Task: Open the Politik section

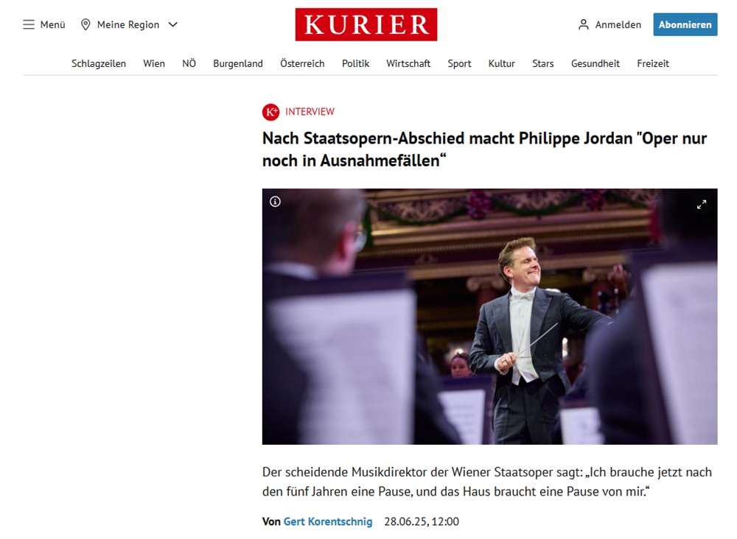Action: pyautogui.click(x=356, y=63)
